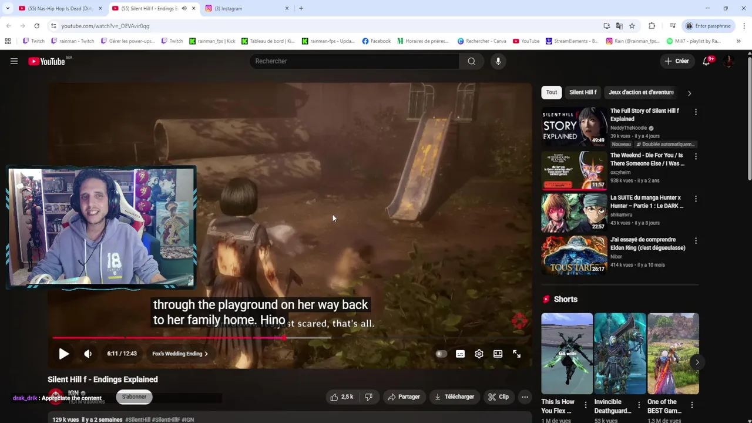The image size is (752, 423).
Task: Click the Créer button
Action: point(676,61)
